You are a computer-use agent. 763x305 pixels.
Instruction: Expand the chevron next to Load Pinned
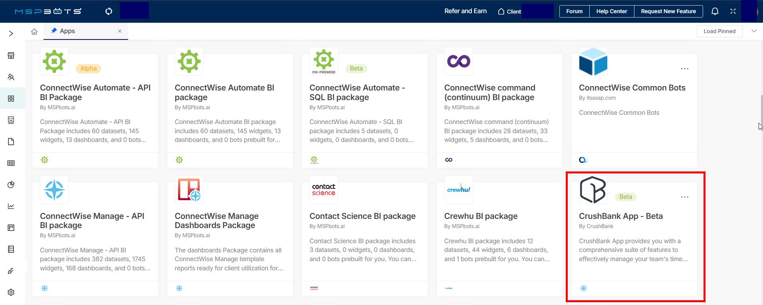click(754, 31)
